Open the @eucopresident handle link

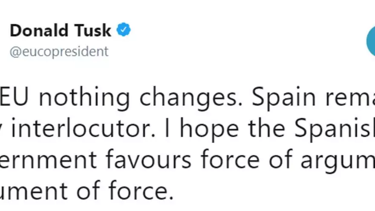[59, 52]
